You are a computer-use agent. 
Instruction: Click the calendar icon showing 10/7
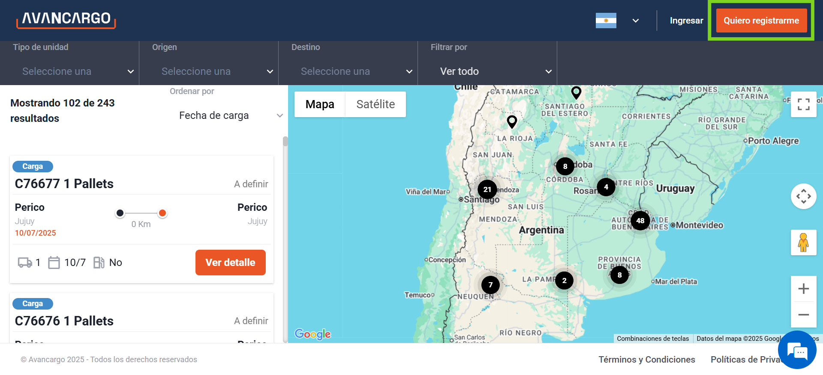(x=54, y=263)
